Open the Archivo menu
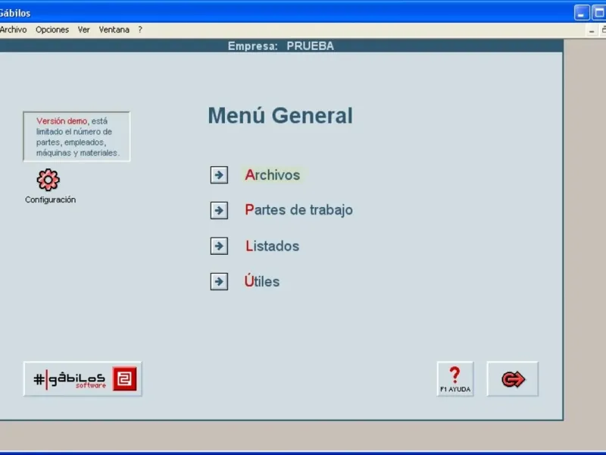606x455 pixels. pyautogui.click(x=13, y=30)
